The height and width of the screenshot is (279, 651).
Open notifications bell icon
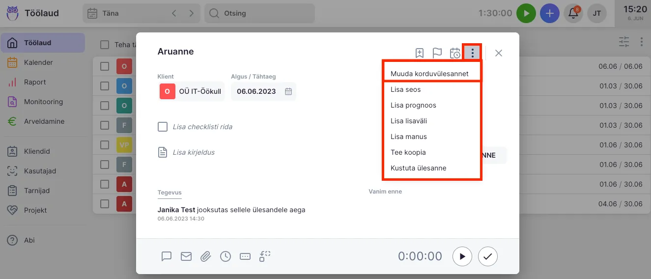click(573, 14)
